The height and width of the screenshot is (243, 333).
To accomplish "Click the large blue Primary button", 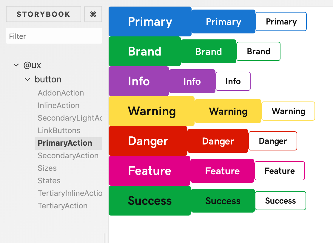I will pyautogui.click(x=150, y=21).
